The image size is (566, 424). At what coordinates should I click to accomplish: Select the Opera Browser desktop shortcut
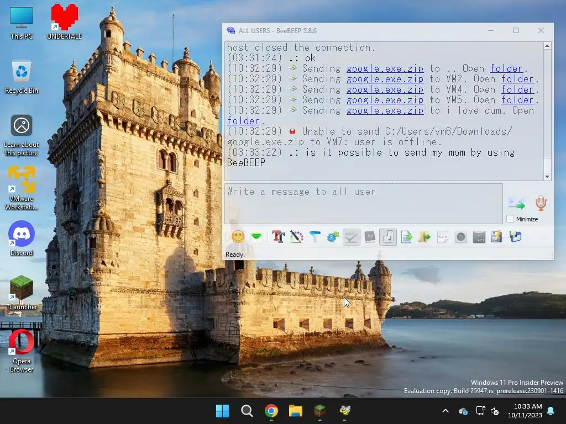[x=22, y=351]
